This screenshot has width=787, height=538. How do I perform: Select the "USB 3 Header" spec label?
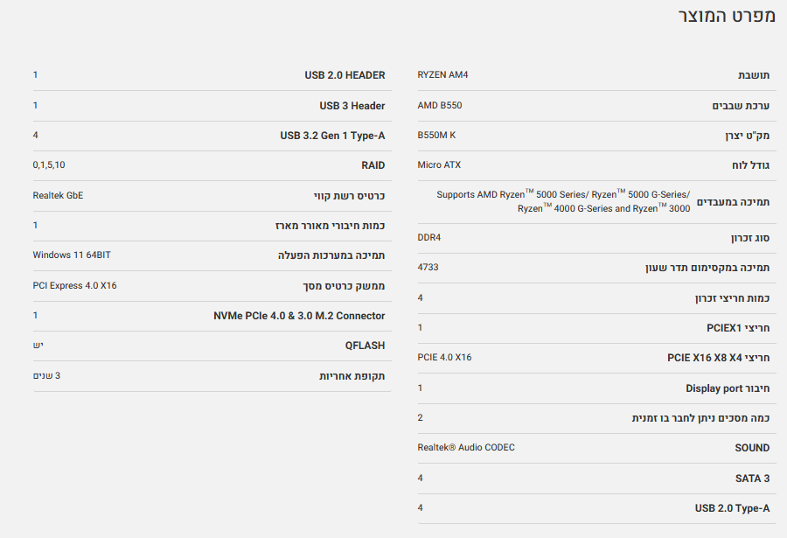(352, 106)
